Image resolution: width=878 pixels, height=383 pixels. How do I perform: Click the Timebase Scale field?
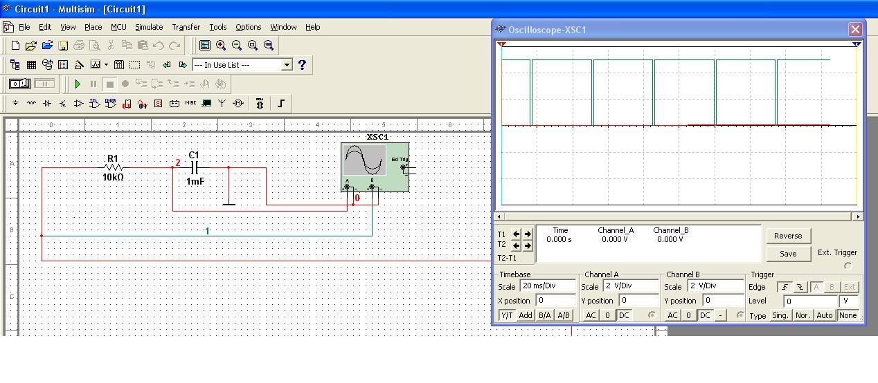click(x=548, y=286)
